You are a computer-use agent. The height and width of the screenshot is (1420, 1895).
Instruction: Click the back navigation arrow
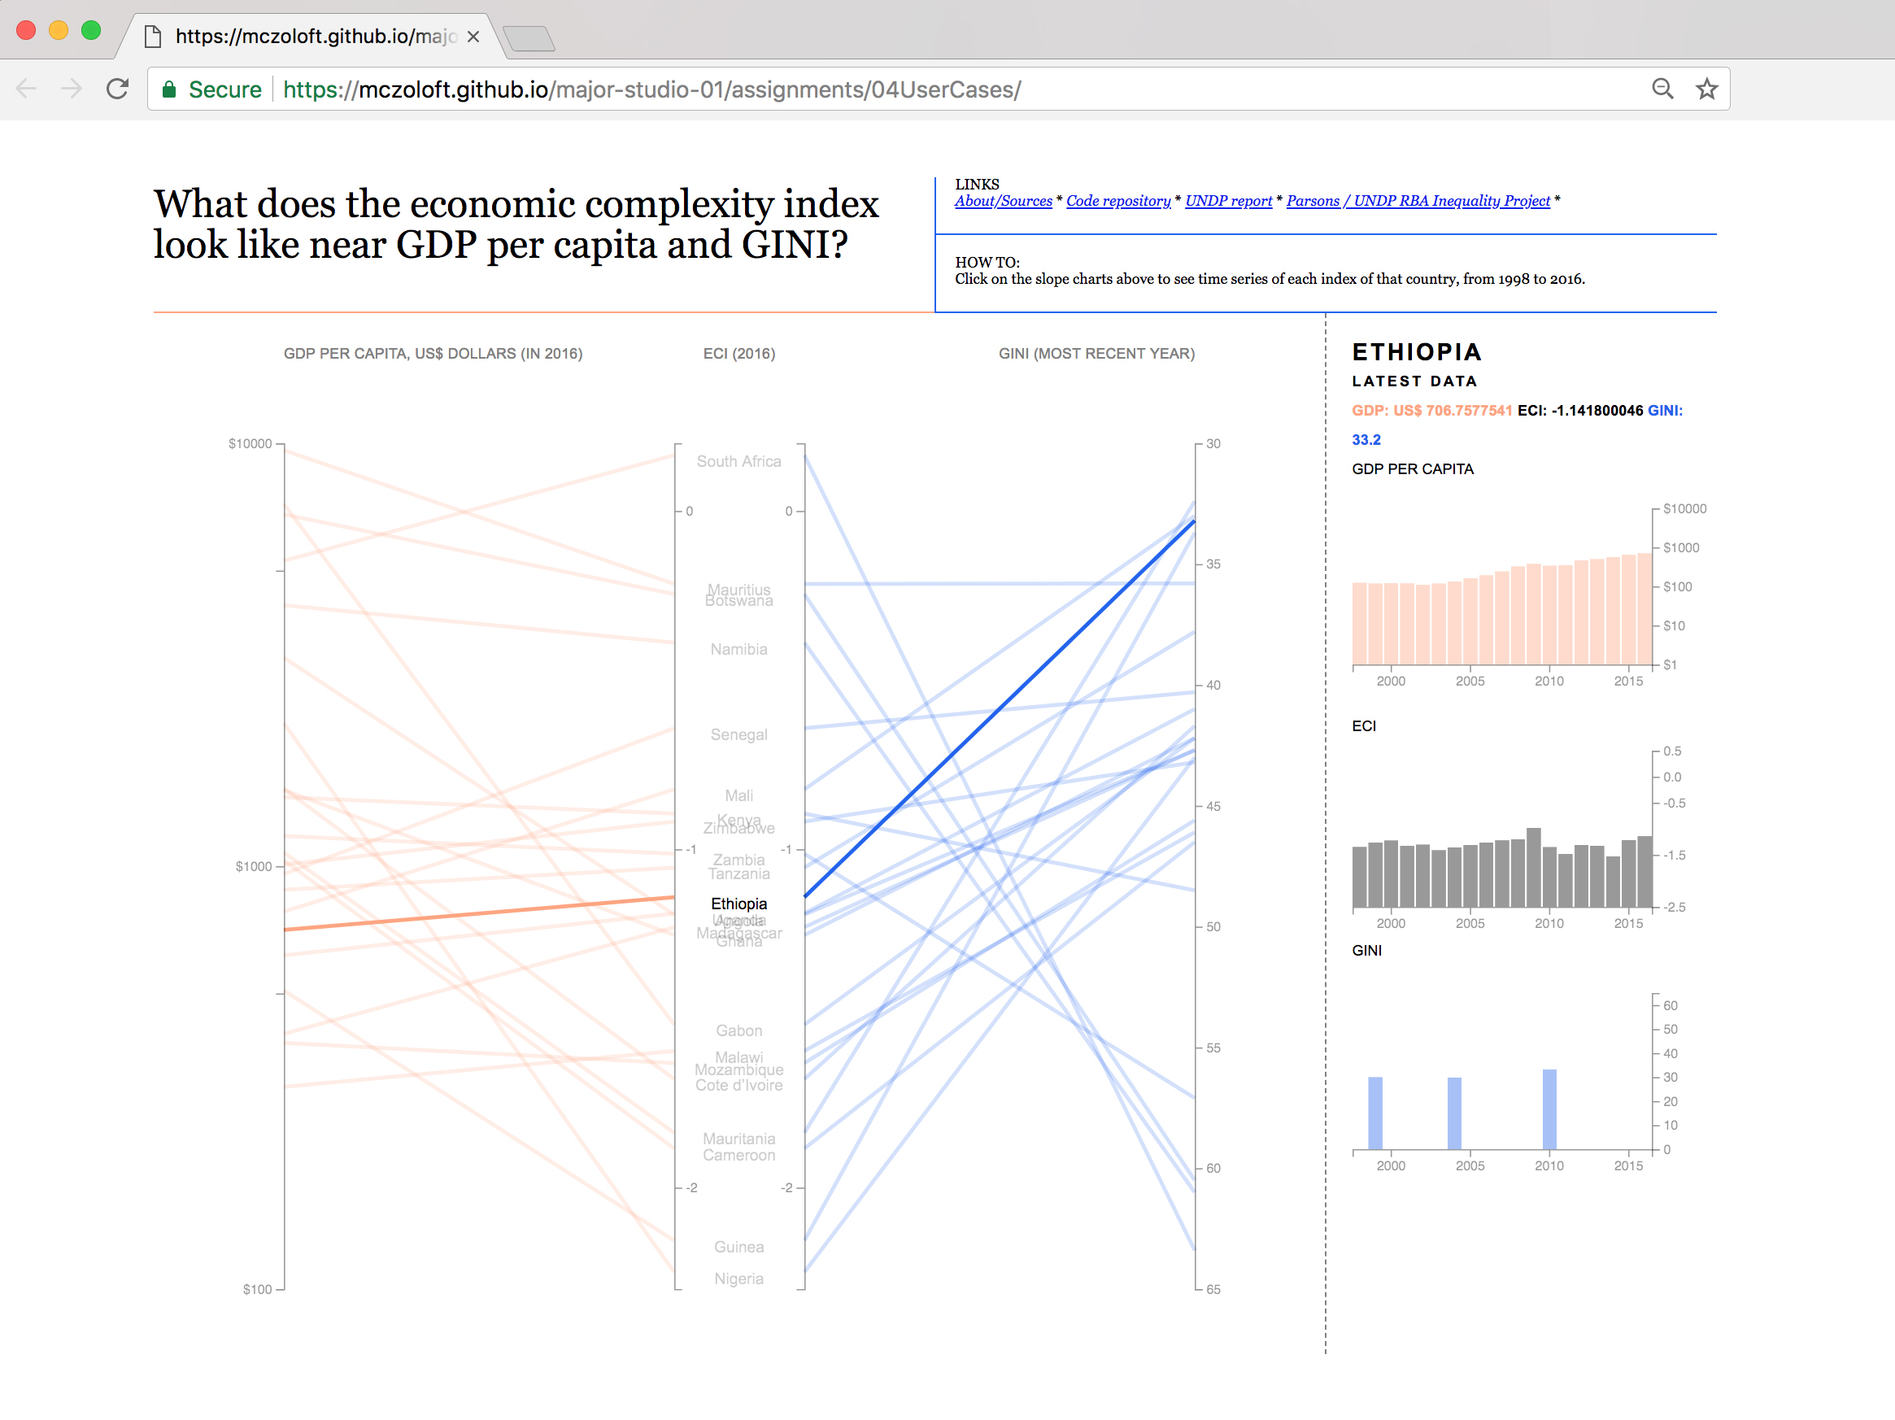pyautogui.click(x=27, y=89)
